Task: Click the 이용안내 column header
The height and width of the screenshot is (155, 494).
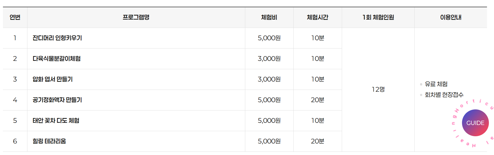Action: (451, 17)
